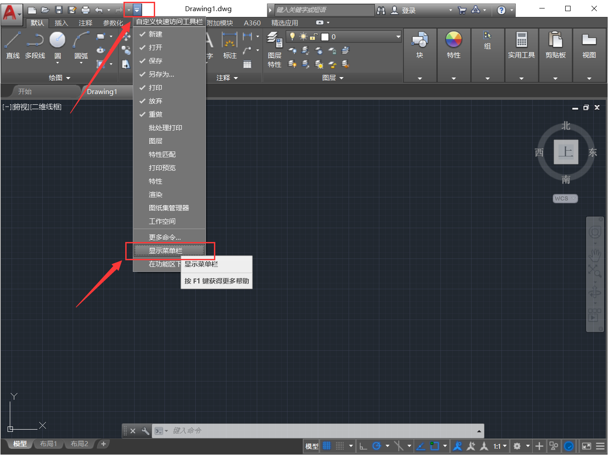Uncheck 批处理打印 in the customize menu
This screenshot has width=608, height=455.
tap(164, 127)
